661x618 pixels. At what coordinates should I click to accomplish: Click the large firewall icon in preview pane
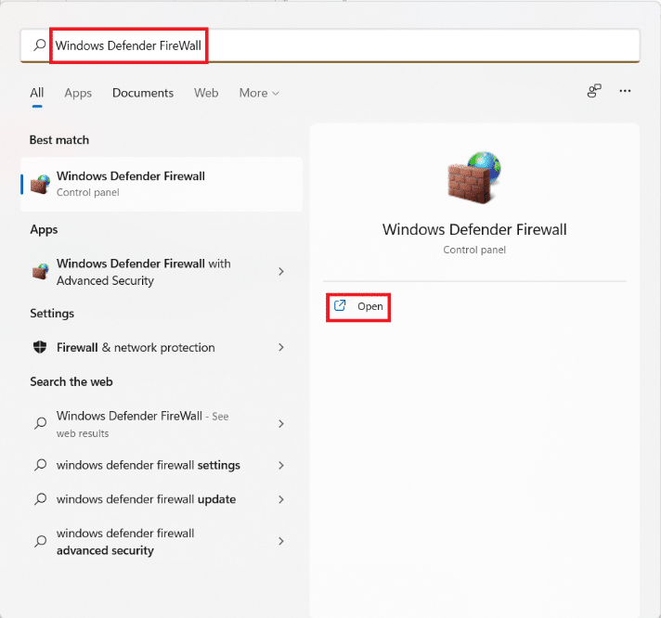tap(473, 179)
